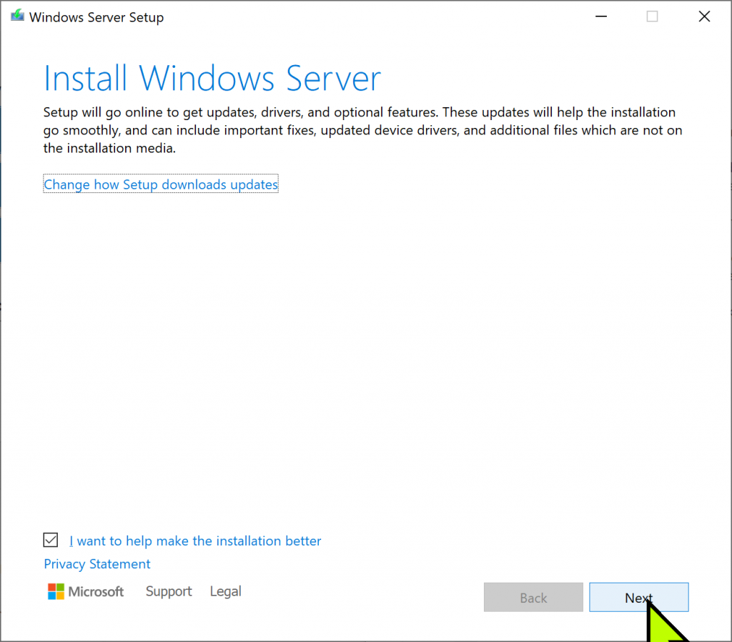Close the Windows Server Setup window
The width and height of the screenshot is (732, 642).
tap(704, 16)
